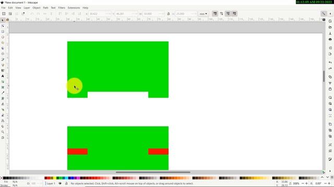Screen dimensions: 334x187
Task: Open the color palette menu button
Action: click(332, 178)
